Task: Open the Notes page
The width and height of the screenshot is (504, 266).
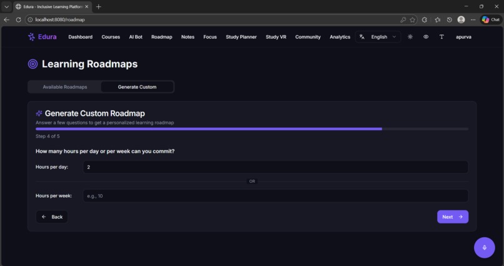Action: pyautogui.click(x=188, y=37)
